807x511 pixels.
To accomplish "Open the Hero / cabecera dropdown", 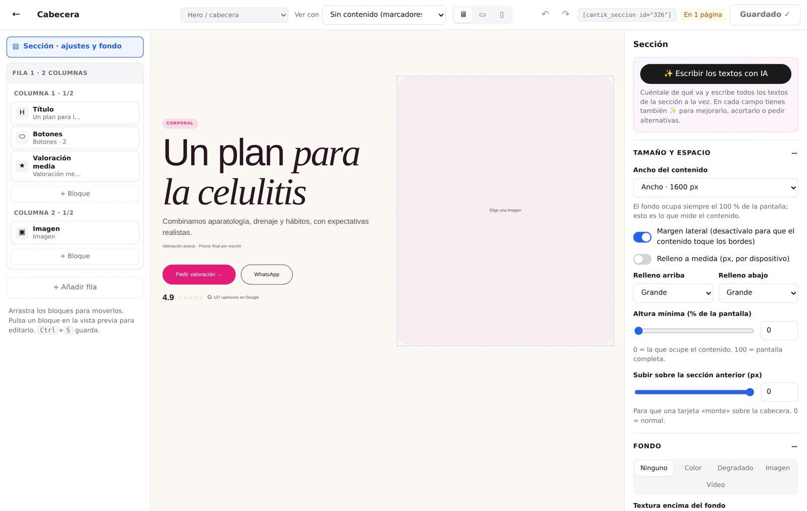I will click(235, 15).
